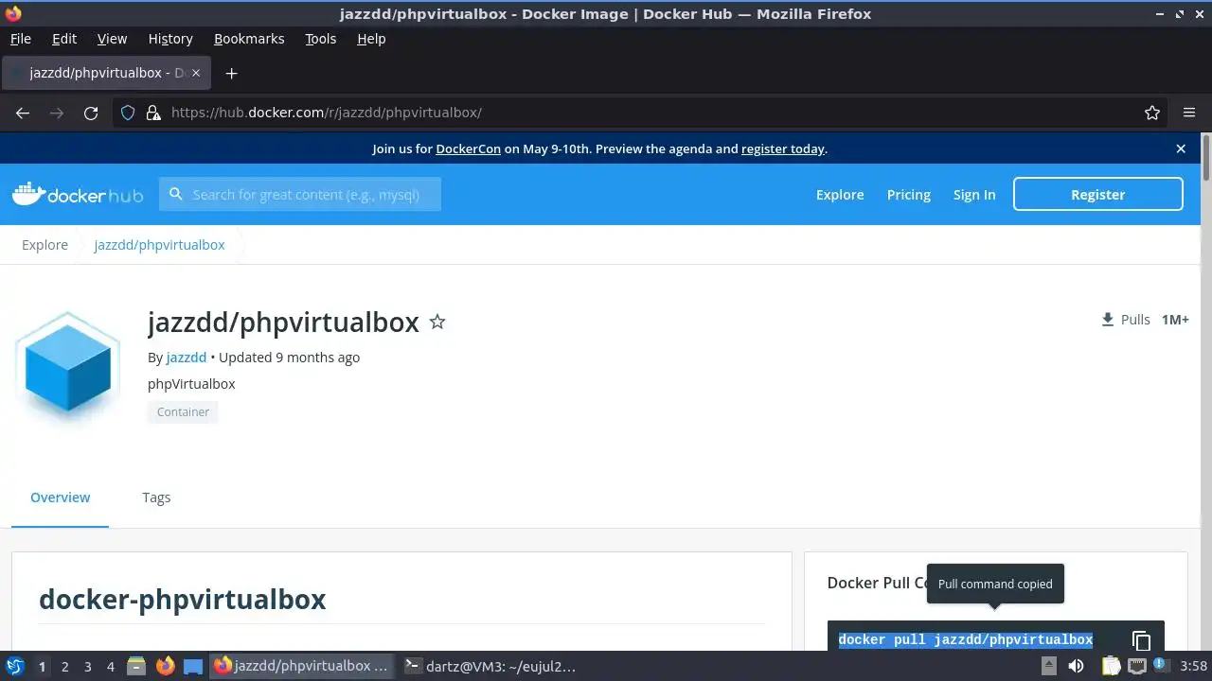Click the site security padlock icon
The image size is (1212, 681).
pyautogui.click(x=152, y=113)
